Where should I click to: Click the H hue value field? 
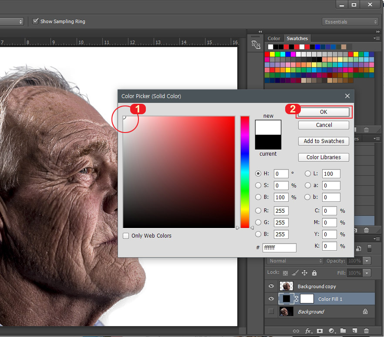pyautogui.click(x=281, y=174)
